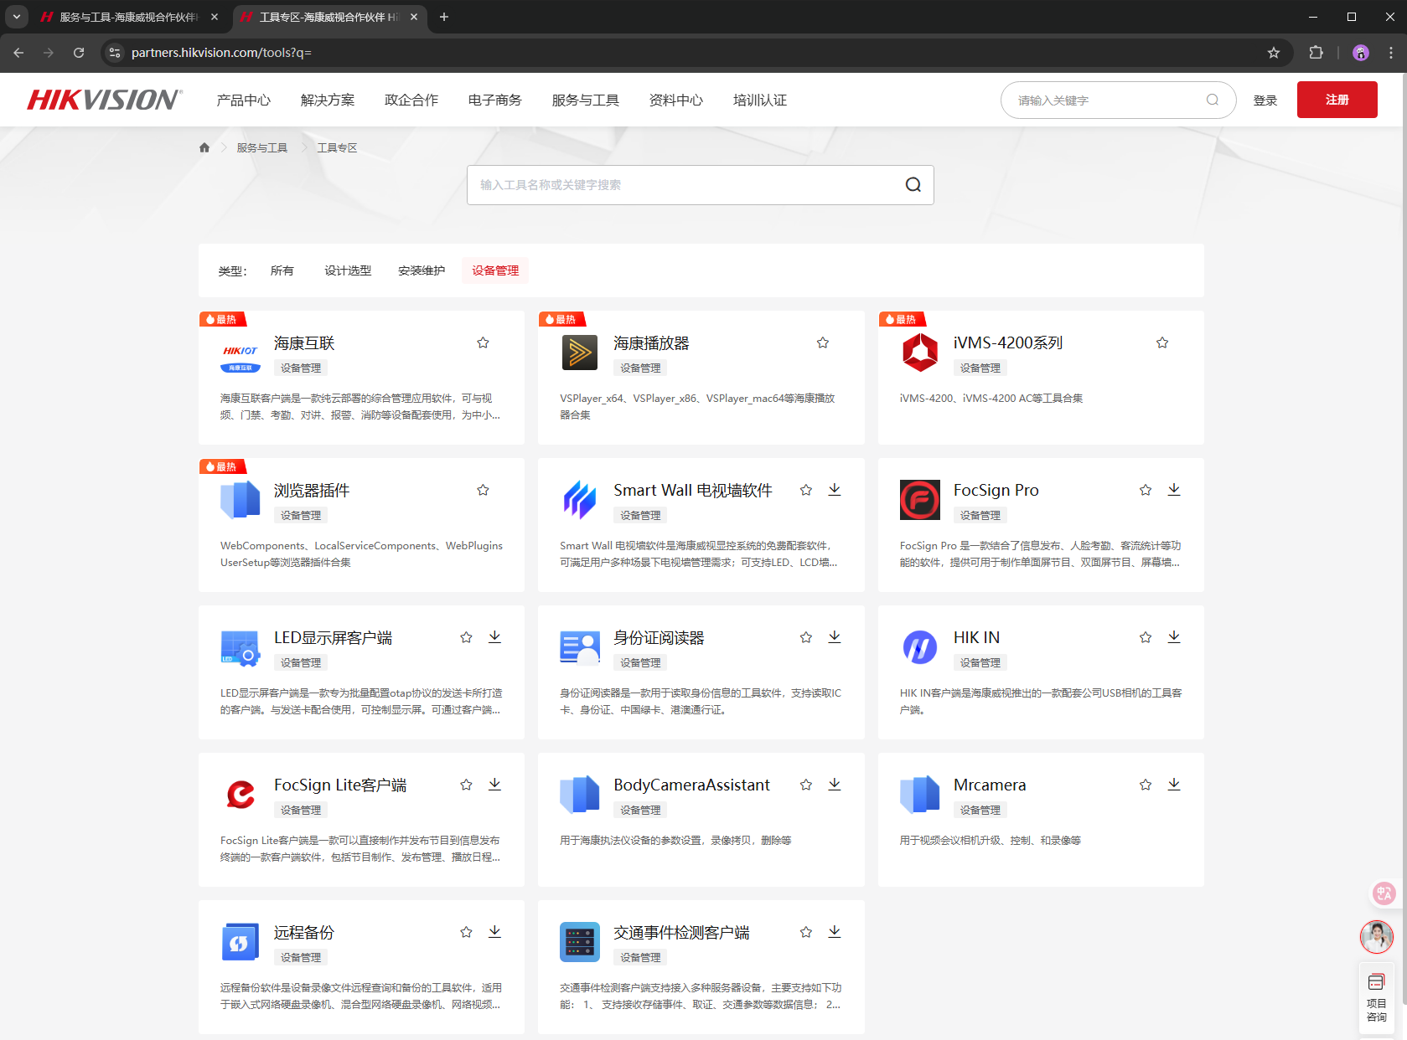Select the 设备管理 type filter
Image resolution: width=1407 pixels, height=1040 pixels.
click(495, 270)
